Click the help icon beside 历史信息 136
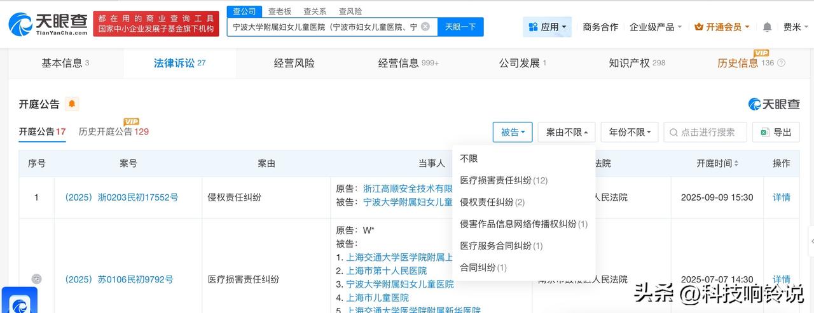 pos(782,63)
